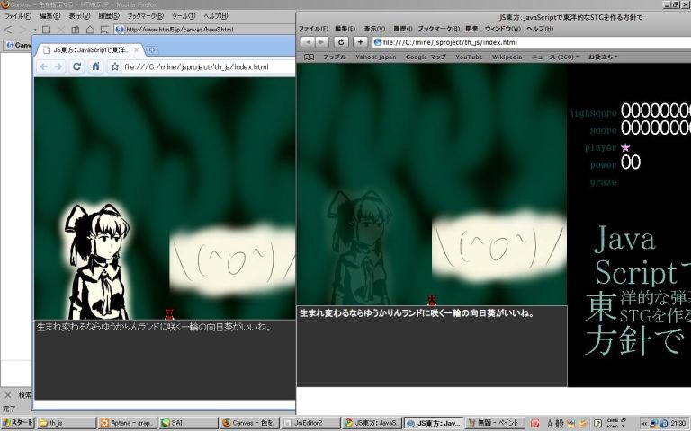
Task: Click the IME help question mark icon
Action: pyautogui.click(x=598, y=423)
